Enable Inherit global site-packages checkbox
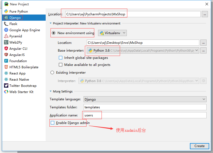 point(61,58)
